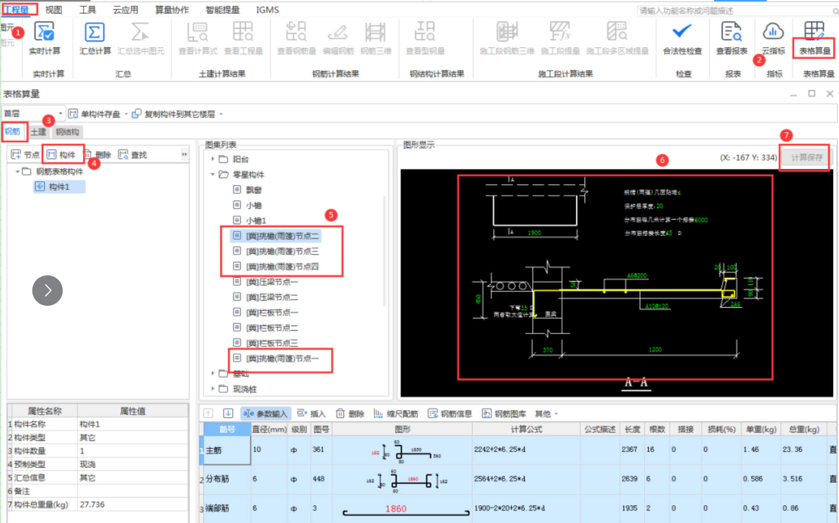Collapse the 零星构件 folder
The width and height of the screenshot is (839, 523).
213,174
